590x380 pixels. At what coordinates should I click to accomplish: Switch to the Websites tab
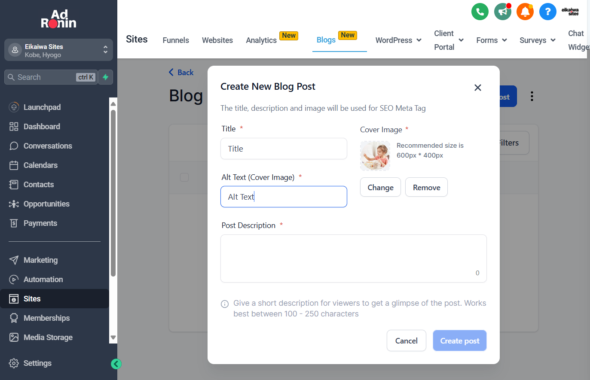tap(217, 40)
